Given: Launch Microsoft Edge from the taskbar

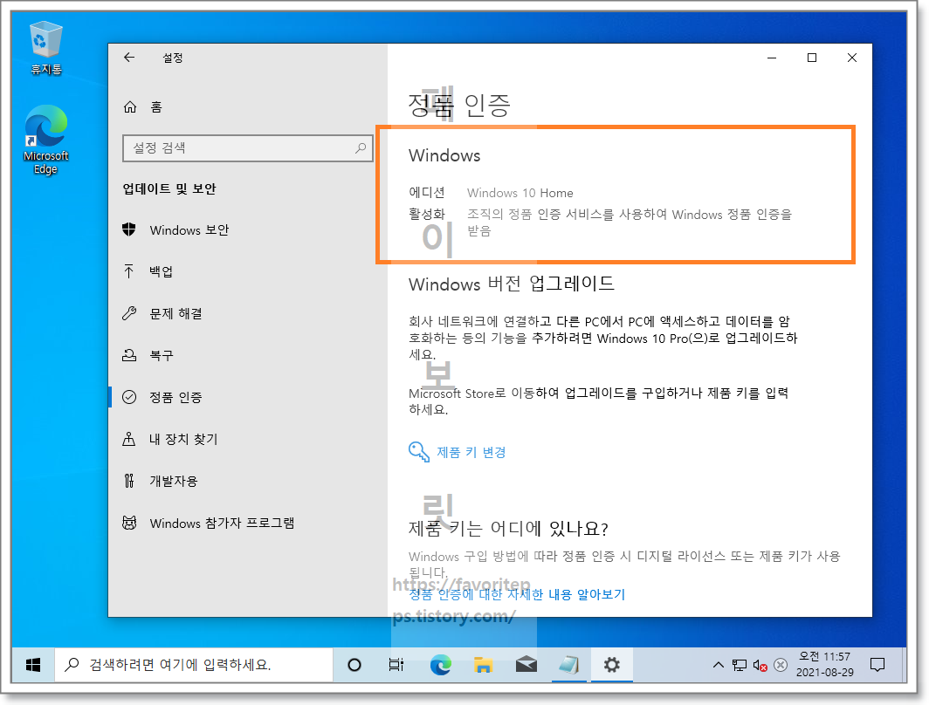Looking at the screenshot, I should (440, 665).
